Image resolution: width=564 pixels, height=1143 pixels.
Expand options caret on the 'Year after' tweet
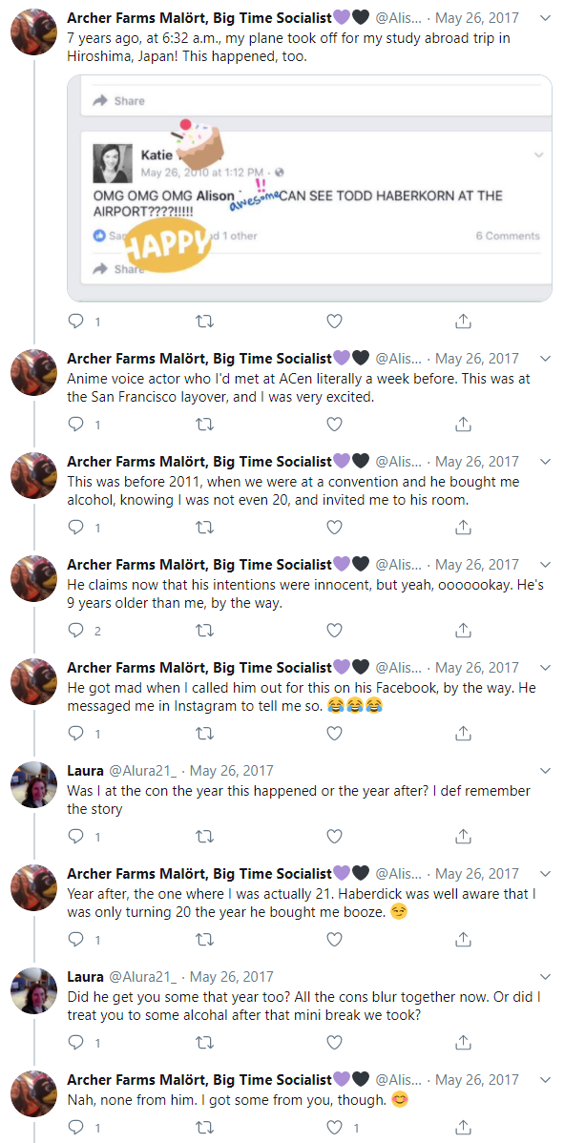click(x=546, y=873)
